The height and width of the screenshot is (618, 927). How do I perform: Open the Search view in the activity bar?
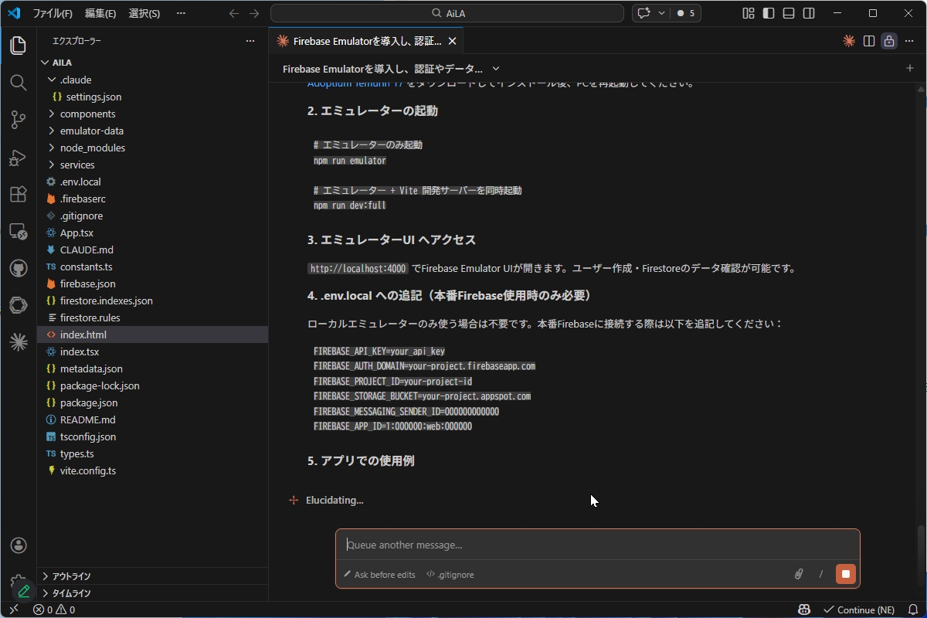click(x=18, y=83)
